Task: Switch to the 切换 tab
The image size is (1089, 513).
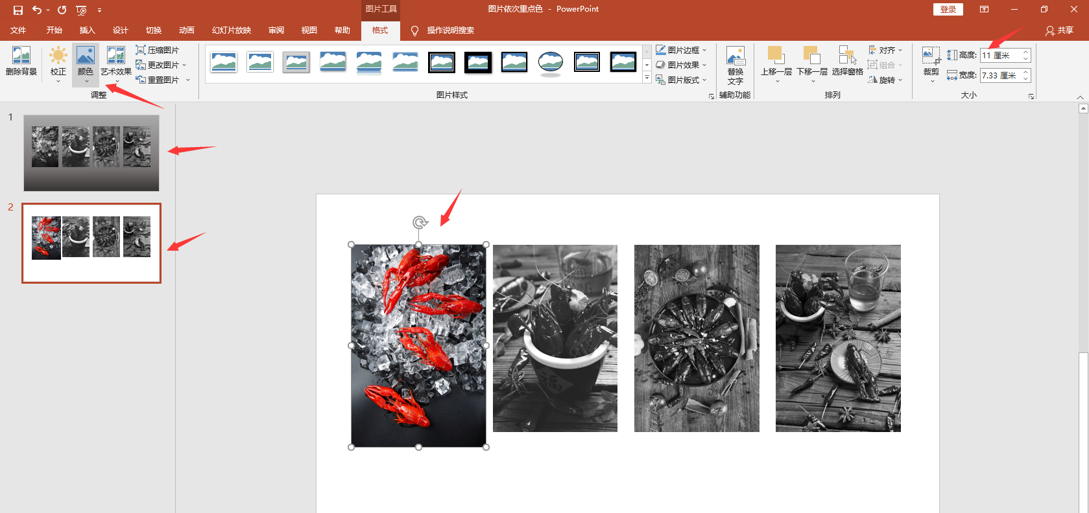Action: tap(154, 30)
